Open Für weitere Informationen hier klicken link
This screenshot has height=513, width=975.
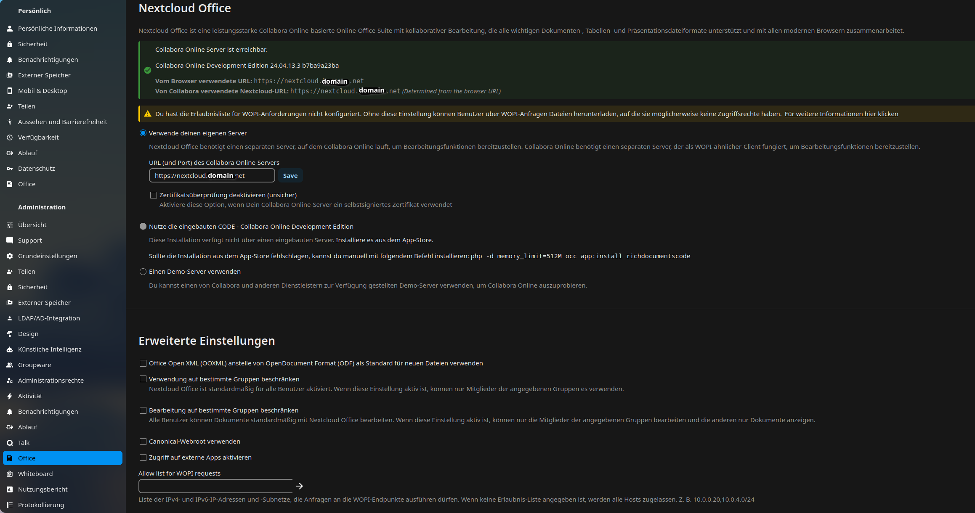pyautogui.click(x=841, y=114)
